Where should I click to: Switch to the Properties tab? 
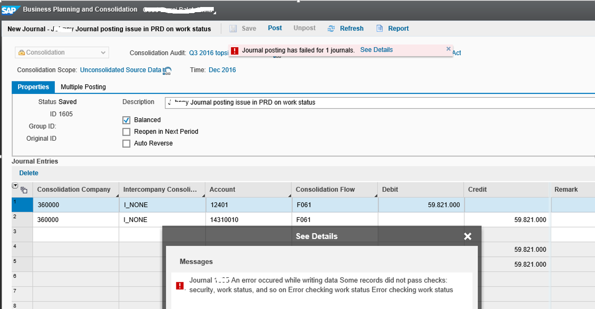tap(33, 87)
